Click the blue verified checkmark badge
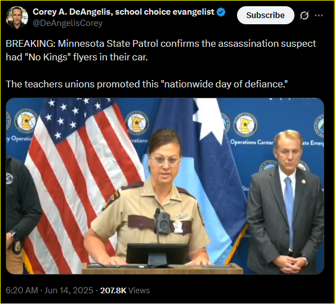 click(221, 12)
